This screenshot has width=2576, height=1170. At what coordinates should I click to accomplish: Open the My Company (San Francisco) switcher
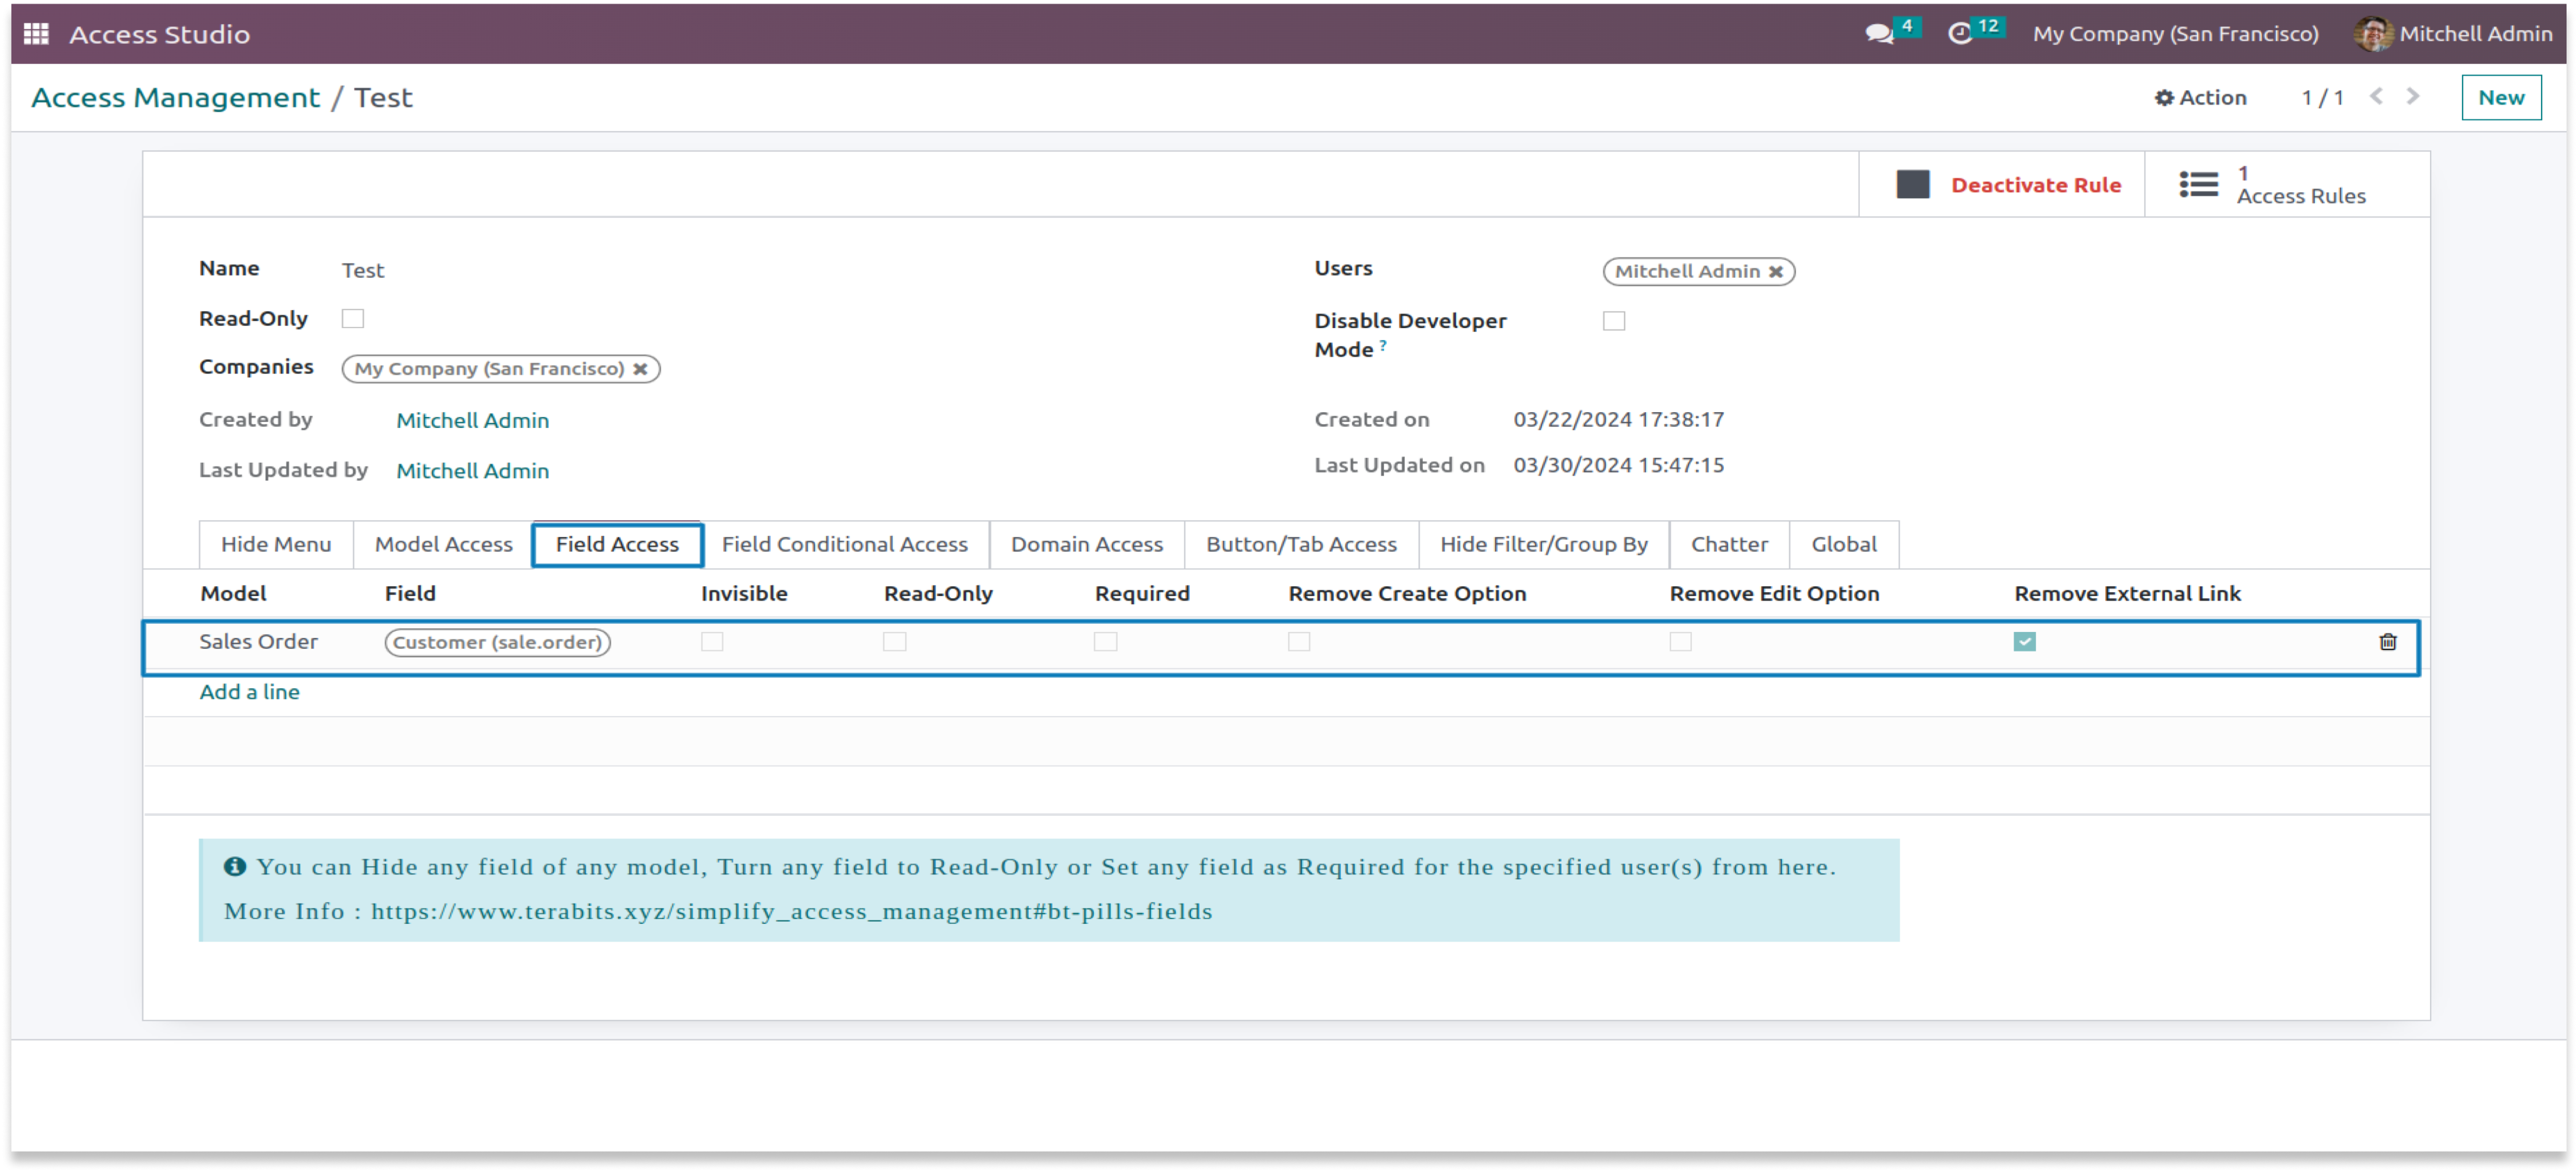2175,34
